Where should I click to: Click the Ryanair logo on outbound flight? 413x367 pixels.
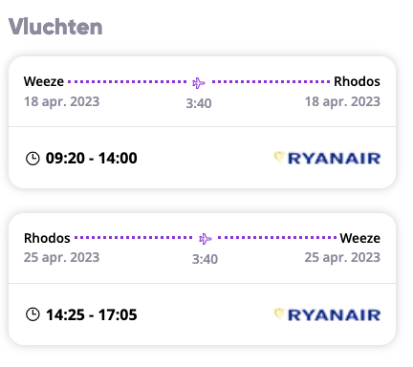point(327,159)
